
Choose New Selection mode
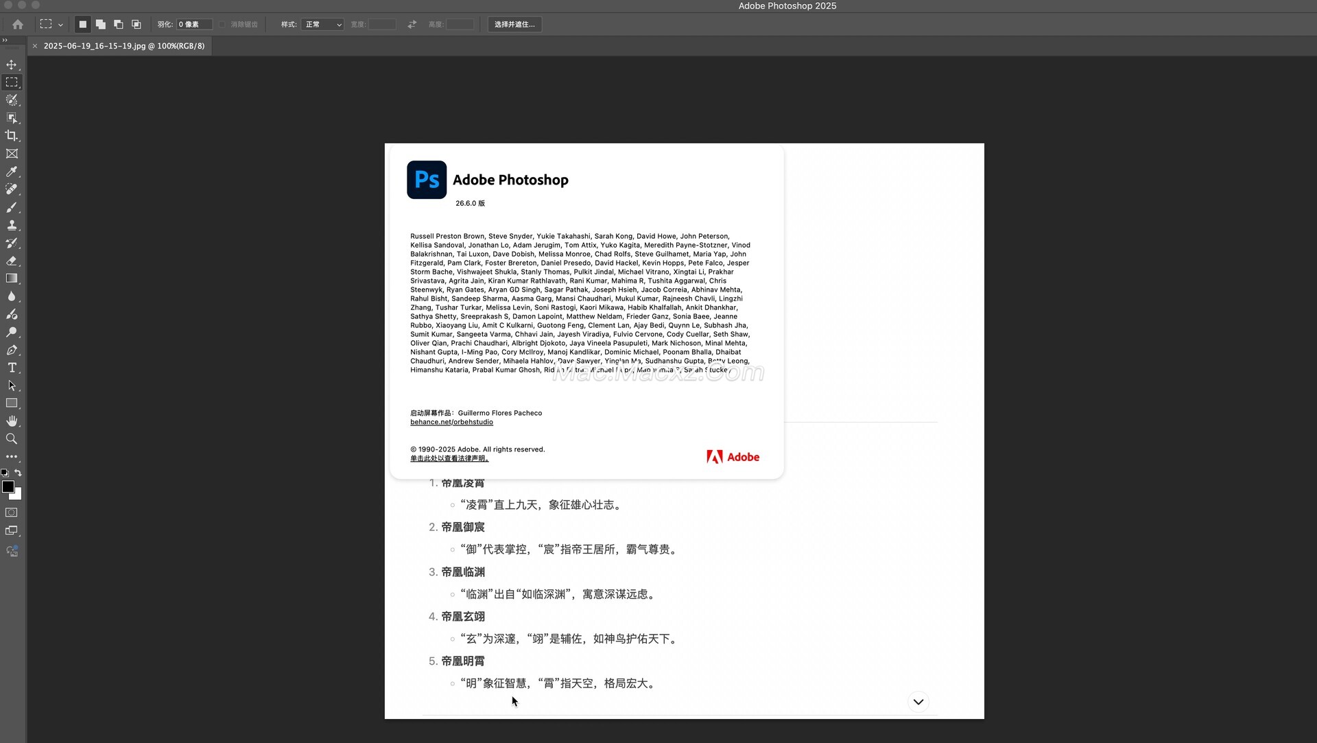pyautogui.click(x=82, y=25)
